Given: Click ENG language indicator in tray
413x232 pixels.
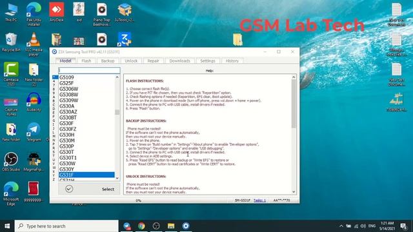Looking at the screenshot, I should (x=372, y=226).
